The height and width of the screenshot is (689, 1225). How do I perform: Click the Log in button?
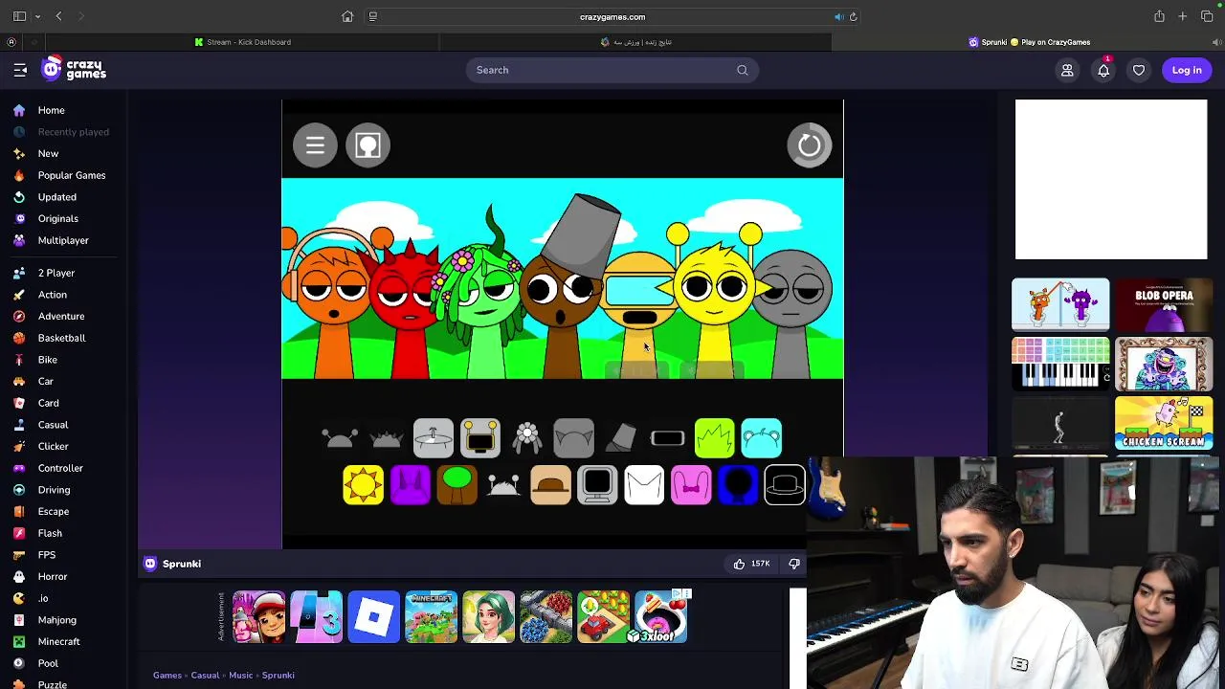click(1187, 70)
